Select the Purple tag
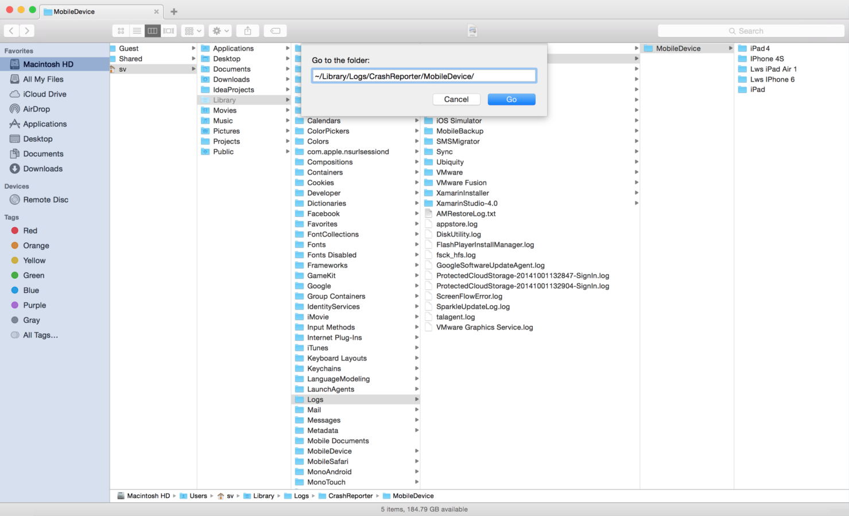Viewport: 849px width, 516px height. [34, 305]
